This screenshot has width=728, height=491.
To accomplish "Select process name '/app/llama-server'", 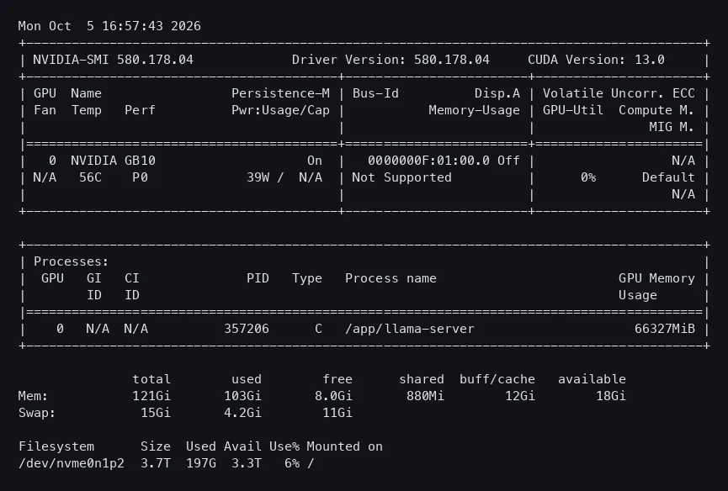I will click(x=410, y=329).
